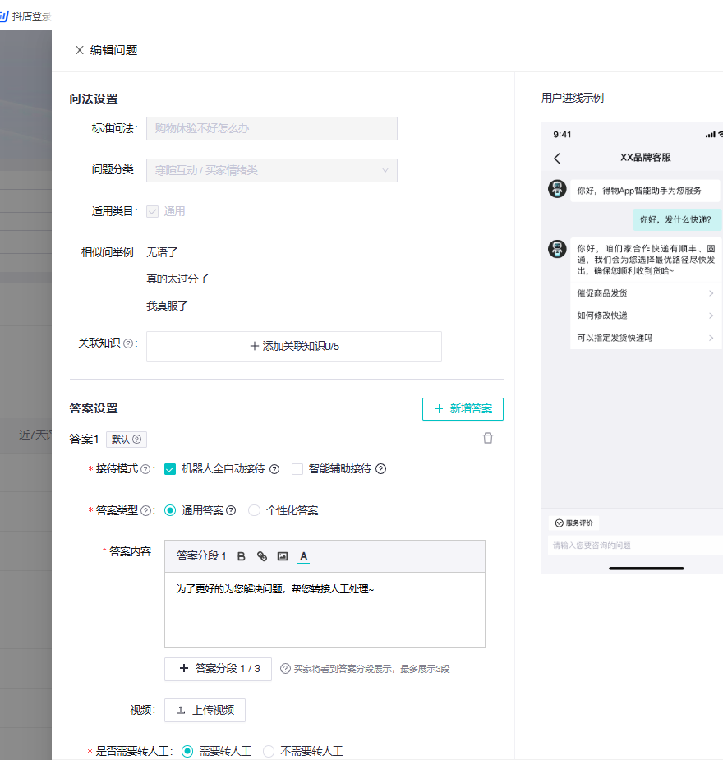Add answer segment via 答案分段 1/3

(x=218, y=669)
